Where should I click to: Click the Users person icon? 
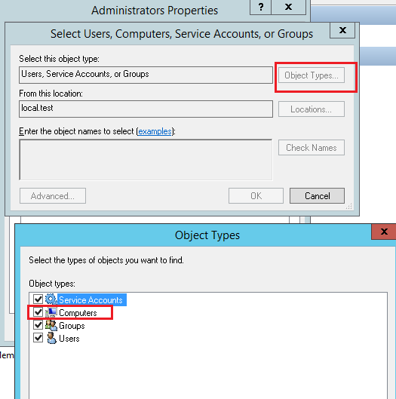51,338
